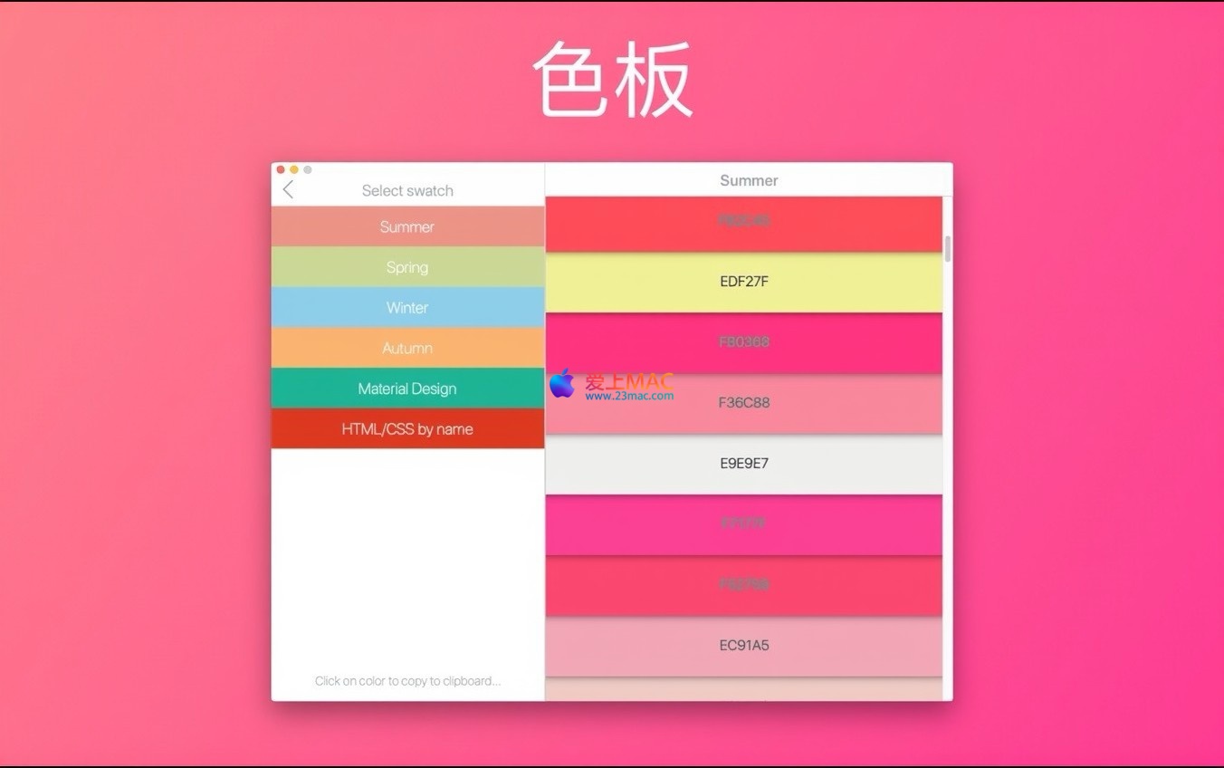
Task: Copy the pink F36C88 color
Action: click(743, 403)
